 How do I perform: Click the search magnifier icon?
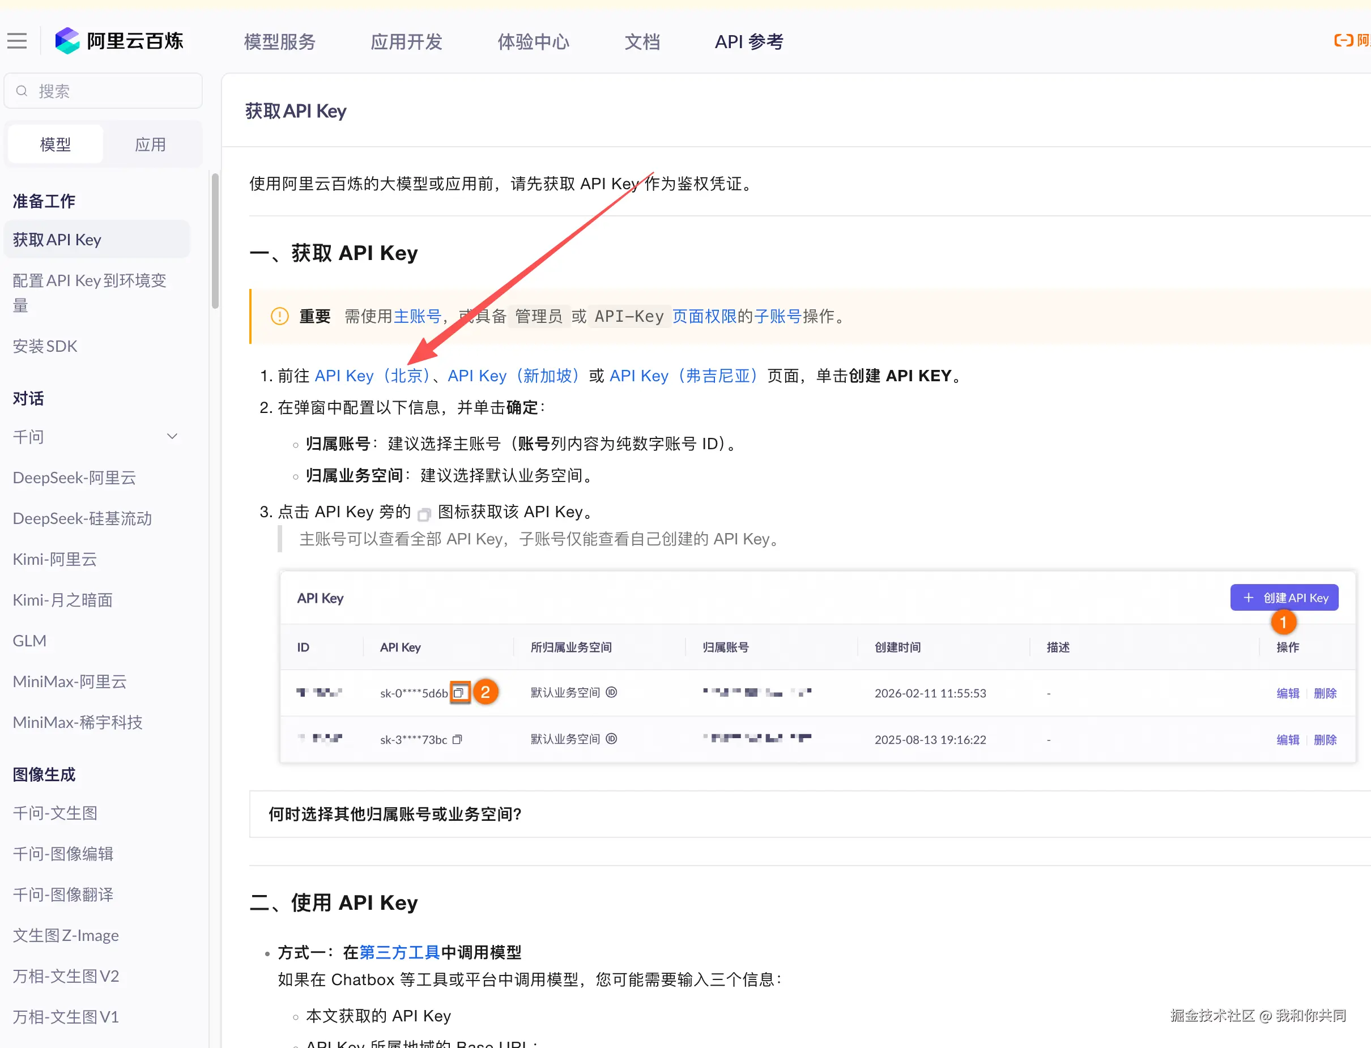pos(22,91)
